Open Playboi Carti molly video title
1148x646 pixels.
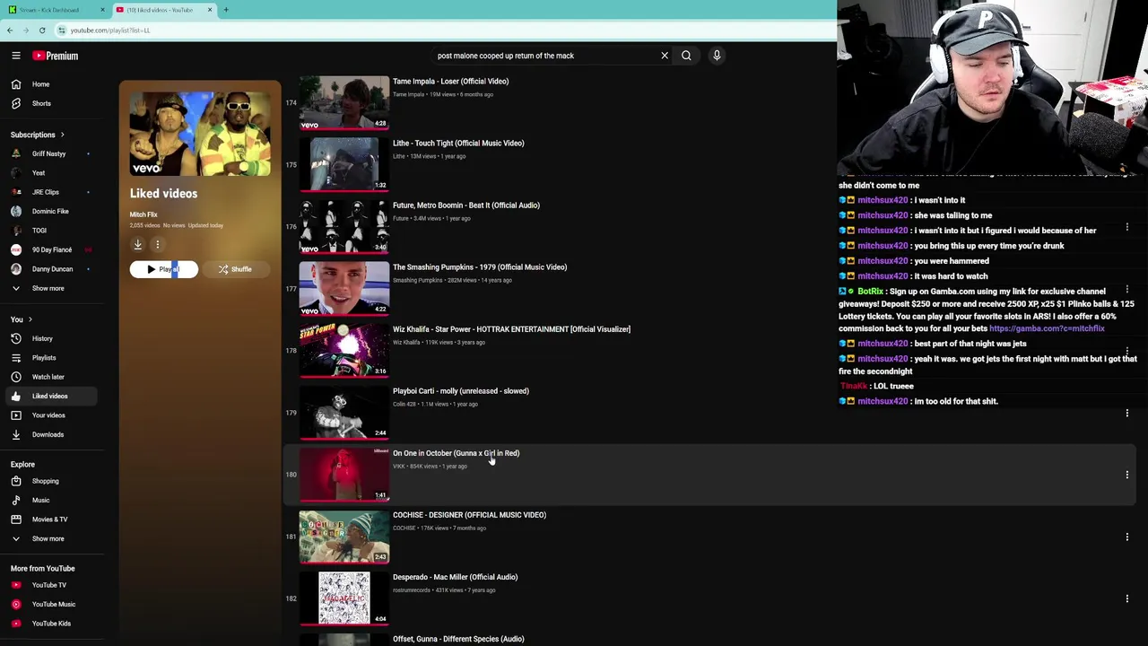pos(461,391)
